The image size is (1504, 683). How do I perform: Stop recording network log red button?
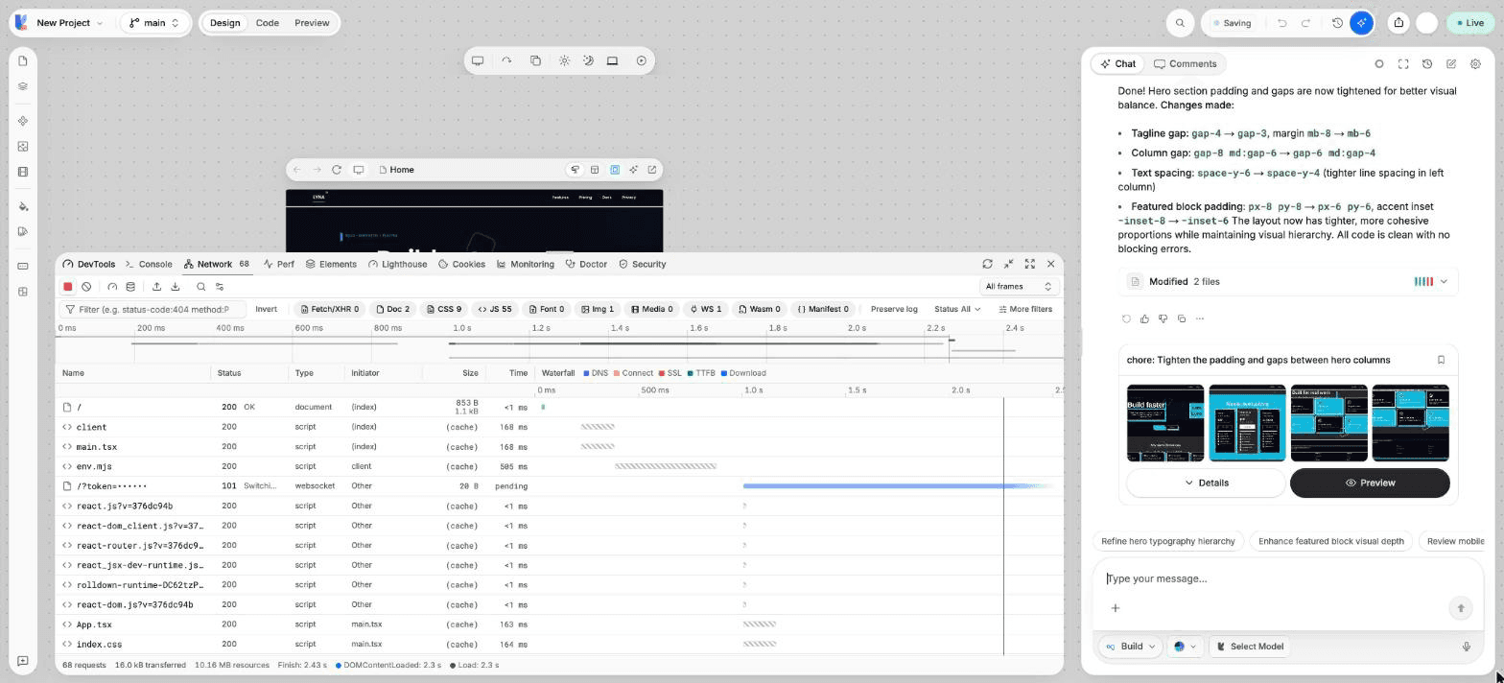68,287
